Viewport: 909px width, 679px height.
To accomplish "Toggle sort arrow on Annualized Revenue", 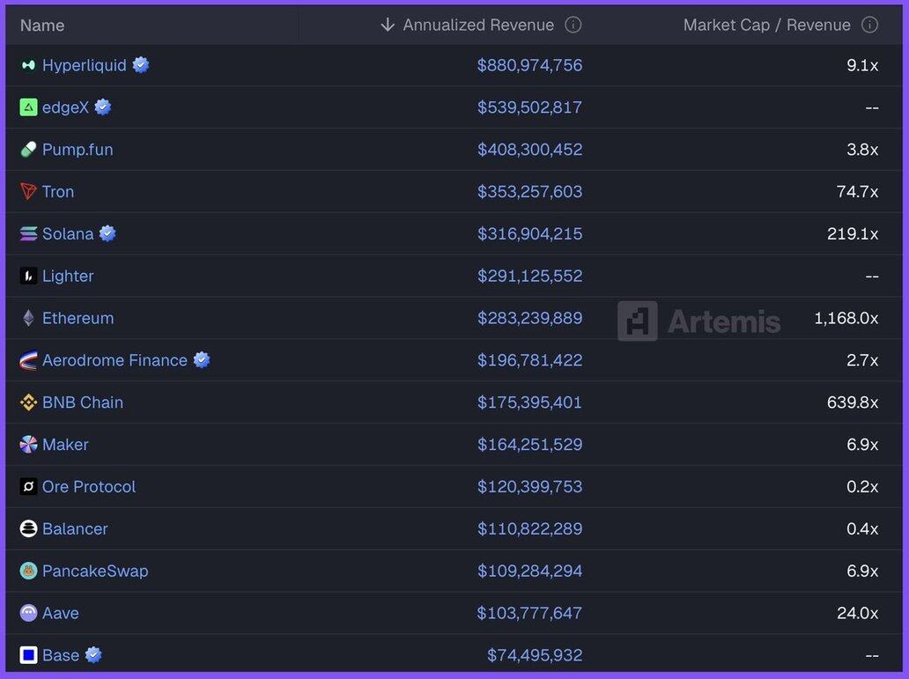I will click(388, 25).
